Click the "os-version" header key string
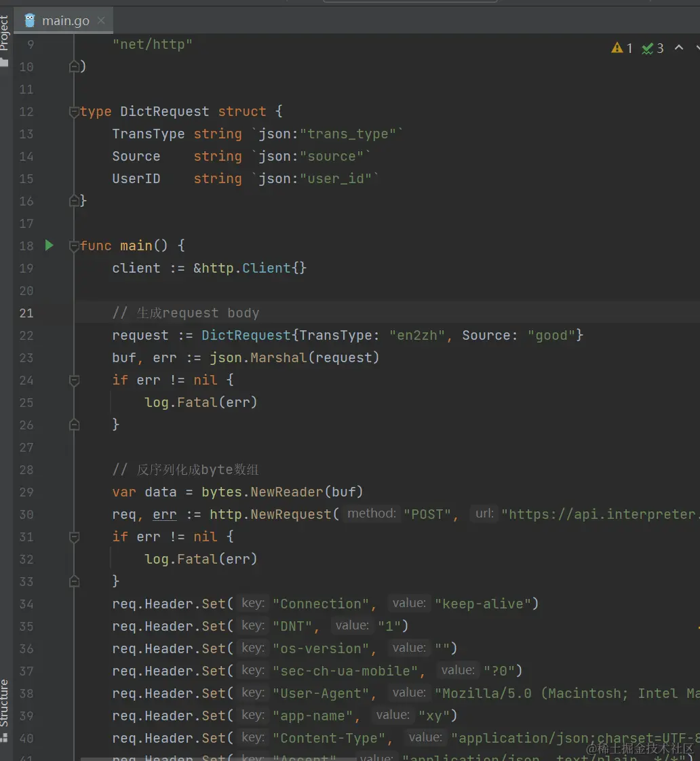Screen dimensions: 700x761 point(320,648)
